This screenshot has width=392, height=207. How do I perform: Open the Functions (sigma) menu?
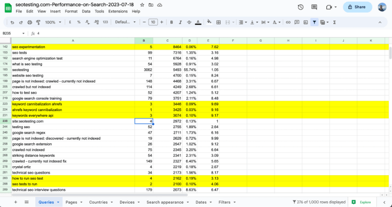point(334,22)
